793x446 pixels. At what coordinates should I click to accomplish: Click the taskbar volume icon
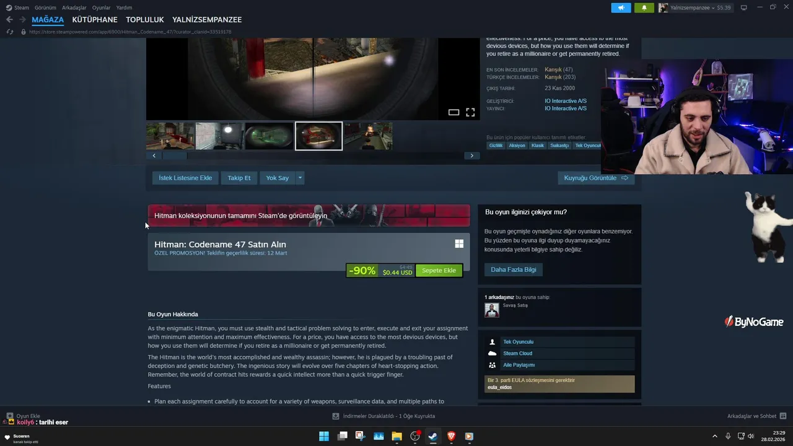pos(751,436)
